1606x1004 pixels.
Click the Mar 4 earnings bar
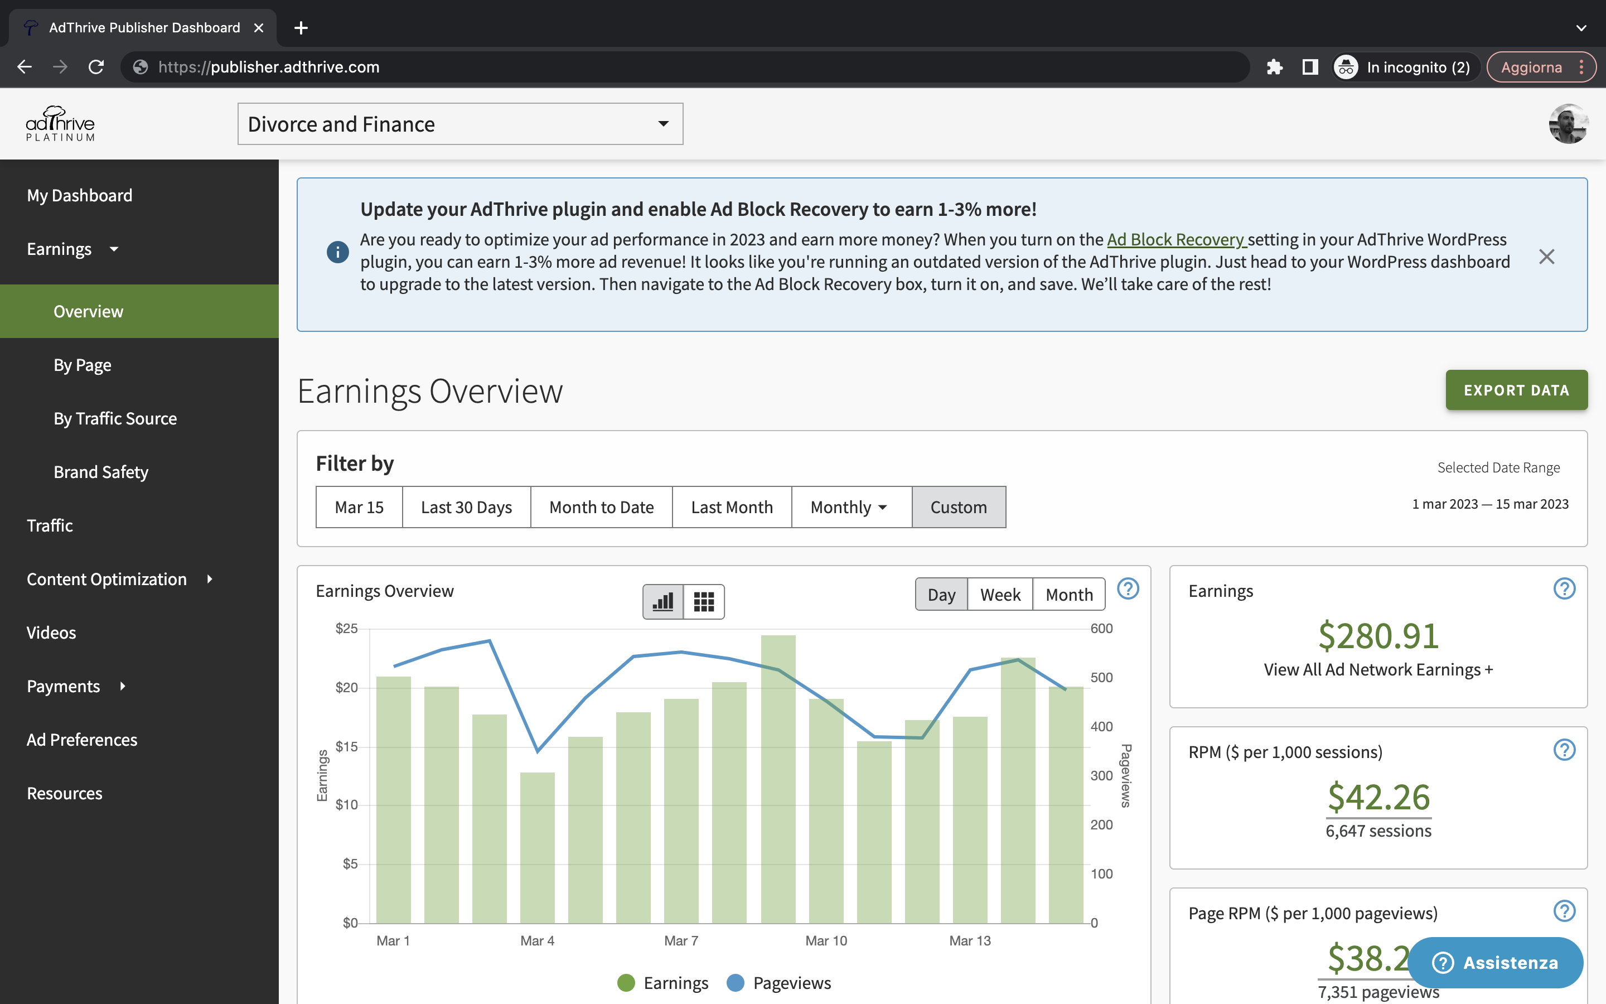coord(537,848)
